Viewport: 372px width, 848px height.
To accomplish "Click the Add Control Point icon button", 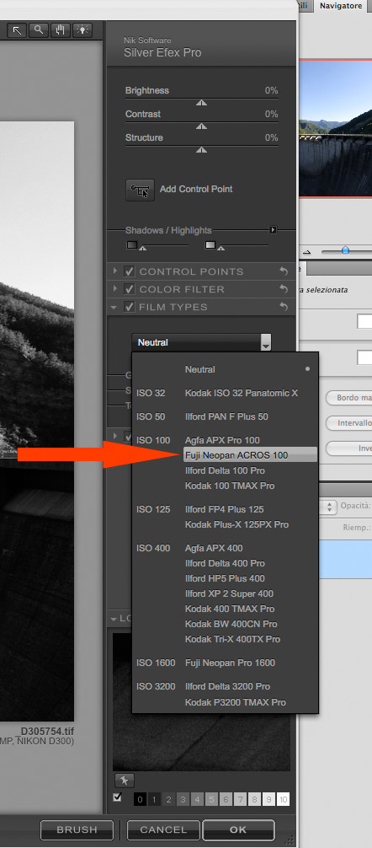I will pos(140,190).
